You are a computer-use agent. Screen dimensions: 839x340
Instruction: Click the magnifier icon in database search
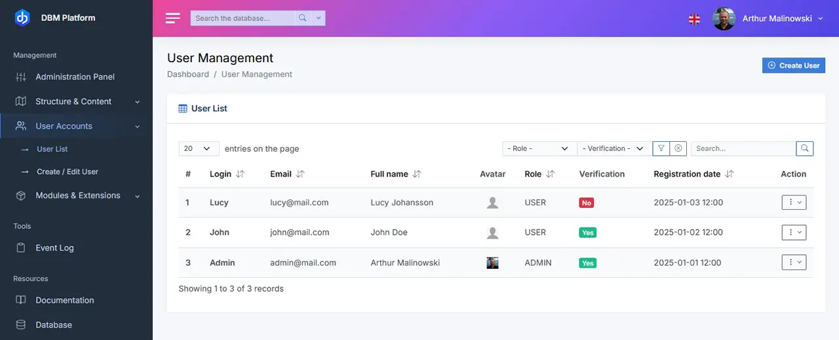click(302, 18)
